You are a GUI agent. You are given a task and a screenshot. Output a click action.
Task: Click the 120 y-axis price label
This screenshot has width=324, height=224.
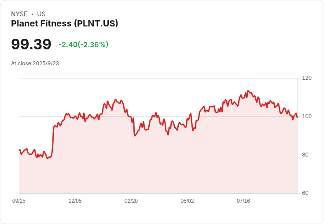tap(307, 78)
